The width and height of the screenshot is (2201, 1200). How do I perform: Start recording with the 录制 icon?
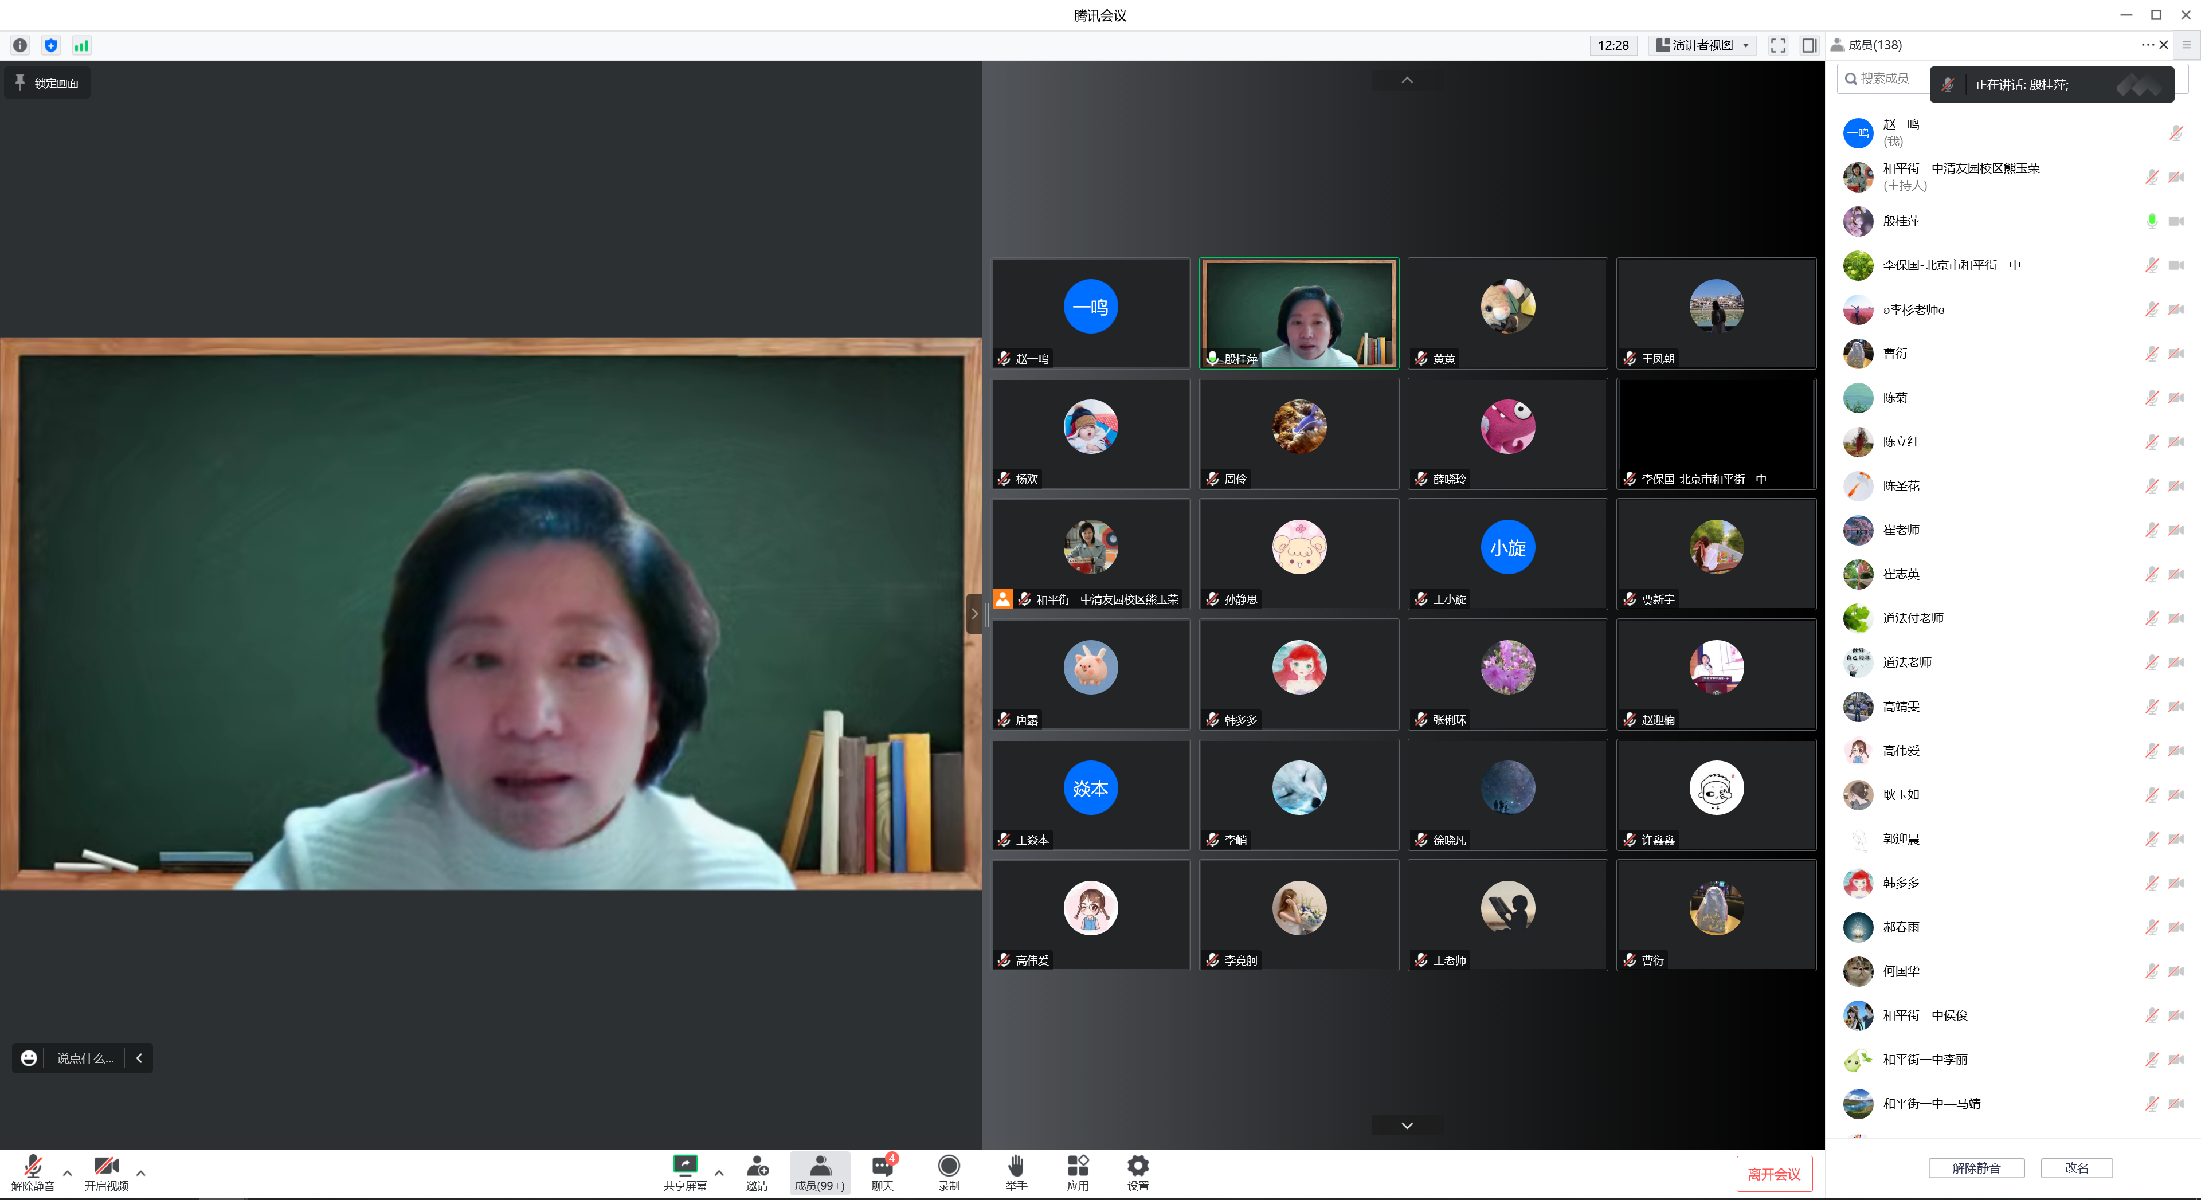click(949, 1167)
